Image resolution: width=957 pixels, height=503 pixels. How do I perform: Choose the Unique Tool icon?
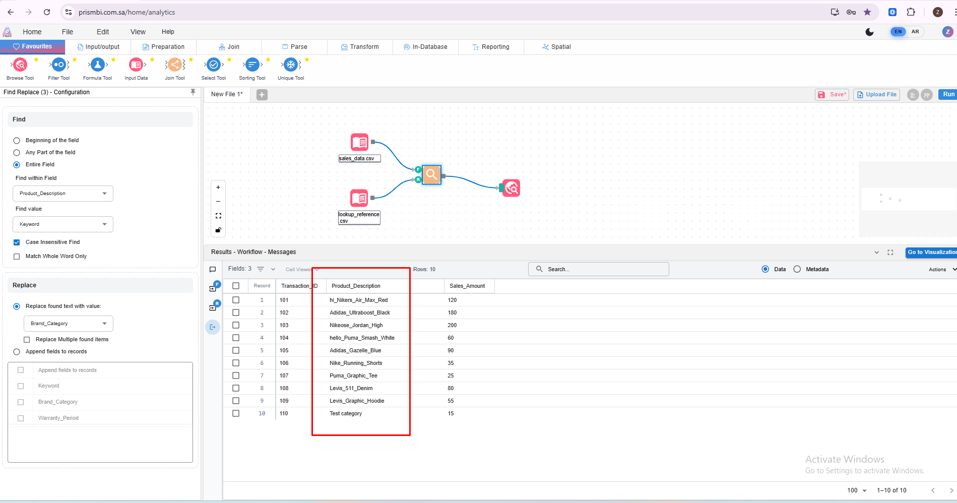point(291,65)
